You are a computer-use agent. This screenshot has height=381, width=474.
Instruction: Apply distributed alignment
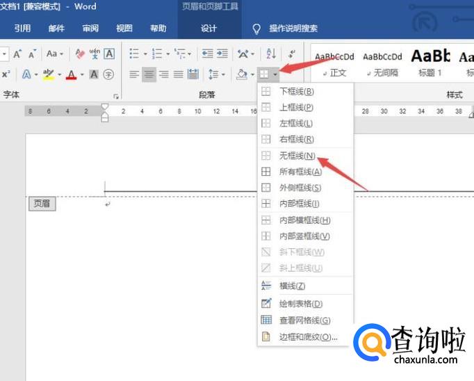click(193, 74)
